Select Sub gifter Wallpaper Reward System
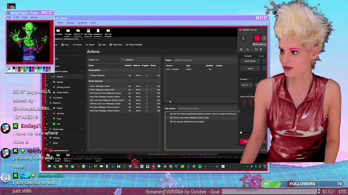This screenshot has width=348, height=195. point(124,107)
